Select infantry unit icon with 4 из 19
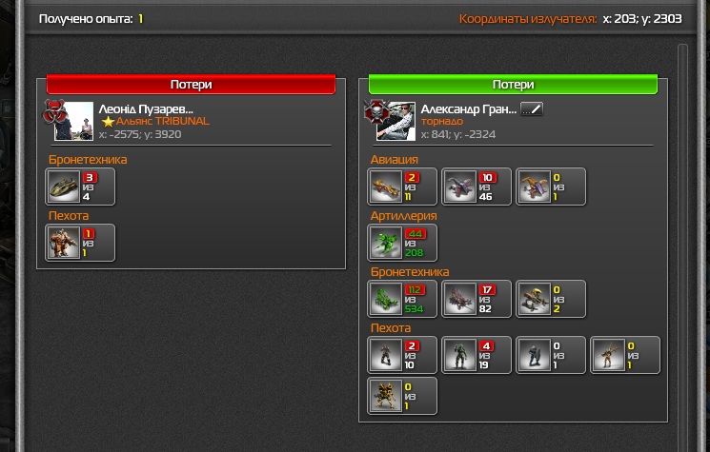This screenshot has height=452, width=710. tap(459, 355)
